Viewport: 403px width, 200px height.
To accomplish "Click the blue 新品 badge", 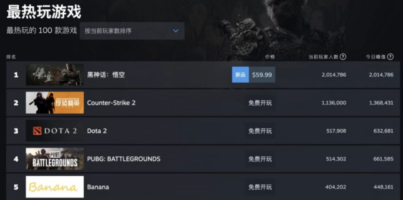I will tap(240, 75).
